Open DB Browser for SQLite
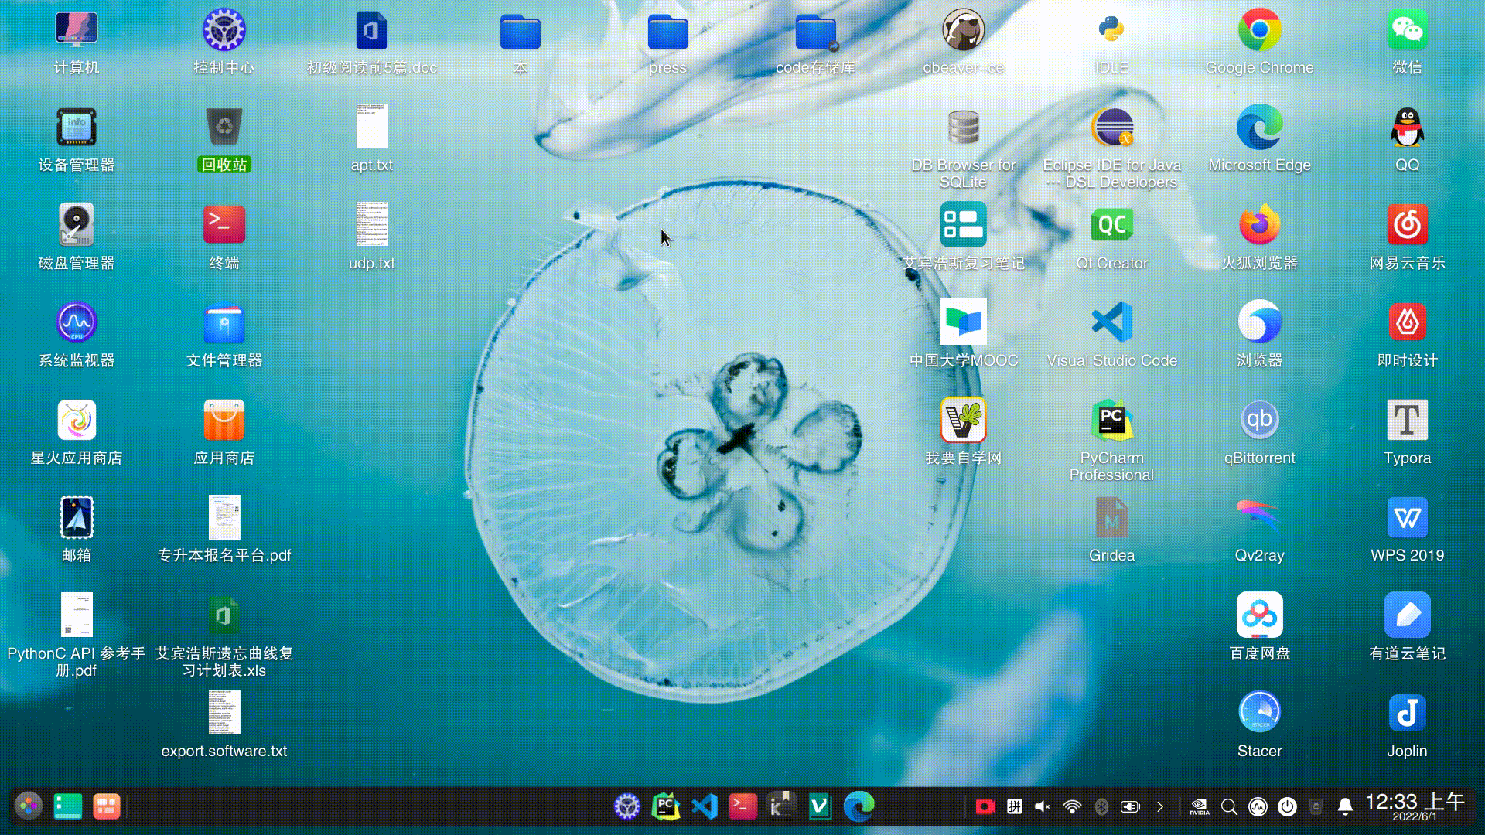1485x835 pixels. [x=963, y=128]
